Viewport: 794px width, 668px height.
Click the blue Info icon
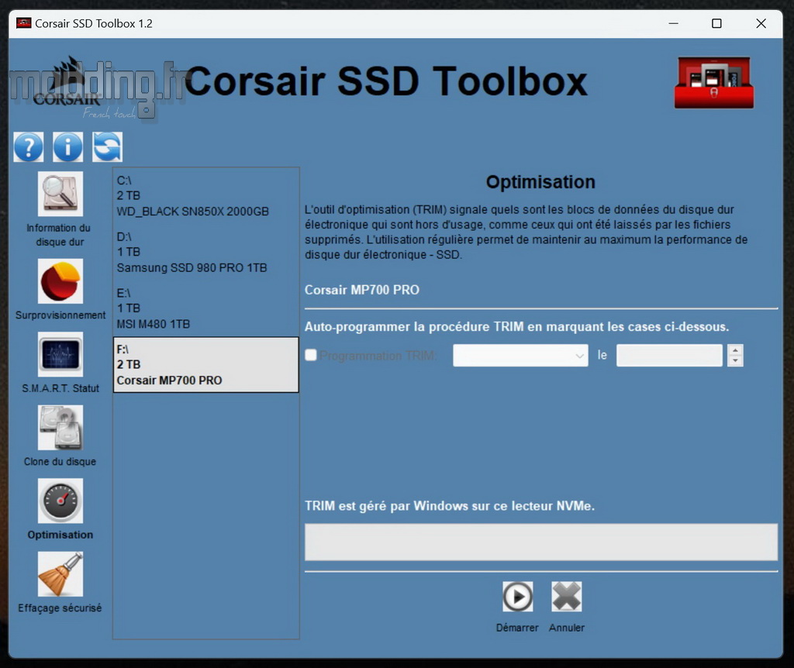(68, 147)
